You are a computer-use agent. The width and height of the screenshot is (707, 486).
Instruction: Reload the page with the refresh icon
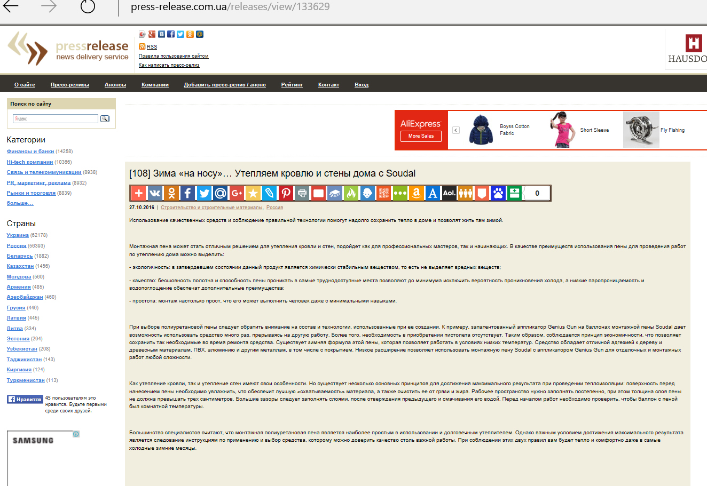[88, 6]
